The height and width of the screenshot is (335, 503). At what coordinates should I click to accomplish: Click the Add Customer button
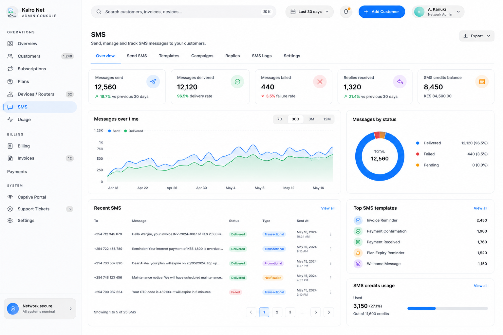click(382, 12)
